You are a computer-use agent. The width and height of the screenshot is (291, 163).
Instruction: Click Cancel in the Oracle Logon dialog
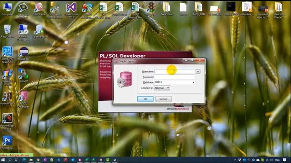pos(163,99)
